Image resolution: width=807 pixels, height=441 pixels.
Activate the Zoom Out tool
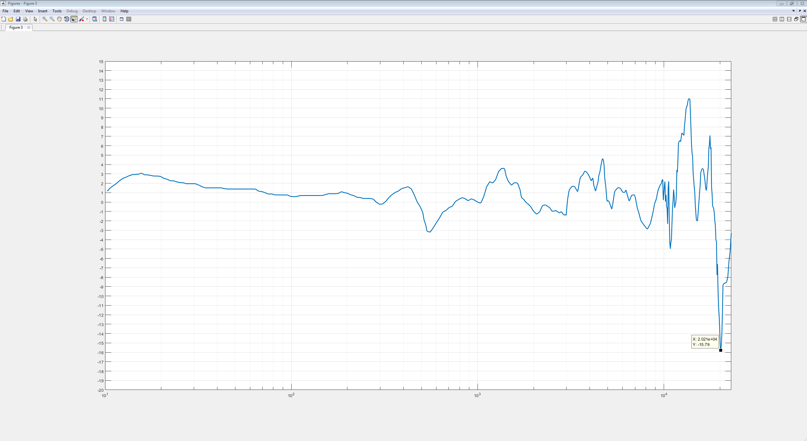[x=52, y=19]
